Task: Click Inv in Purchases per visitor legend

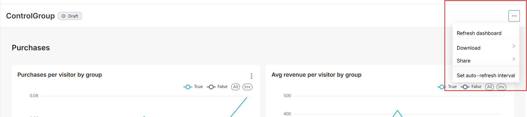Action: (x=247, y=87)
